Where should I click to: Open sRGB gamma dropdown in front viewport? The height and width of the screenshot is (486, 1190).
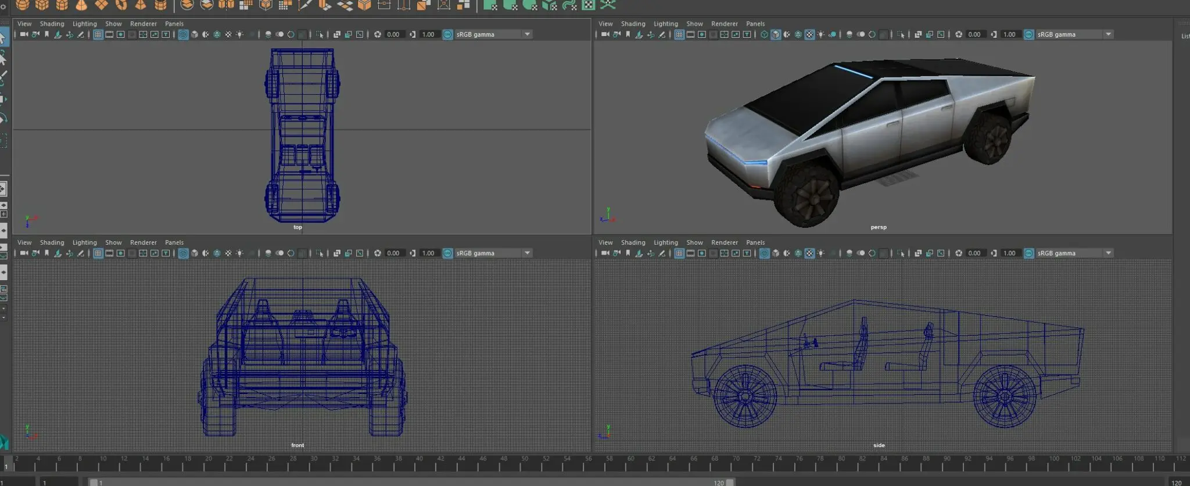[493, 253]
